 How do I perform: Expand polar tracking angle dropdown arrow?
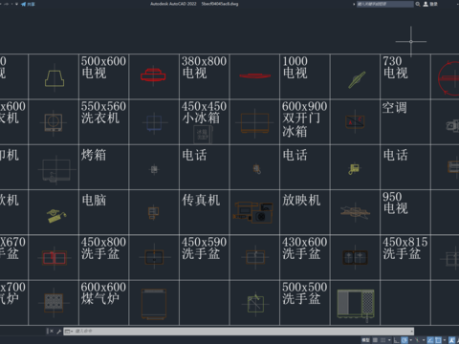411,340
